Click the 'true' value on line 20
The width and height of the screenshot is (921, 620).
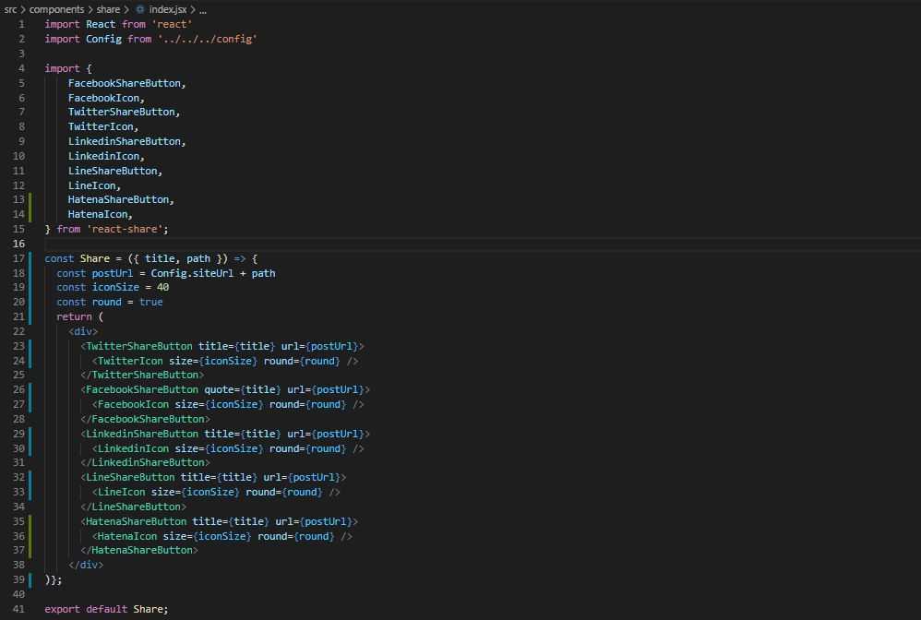click(151, 301)
